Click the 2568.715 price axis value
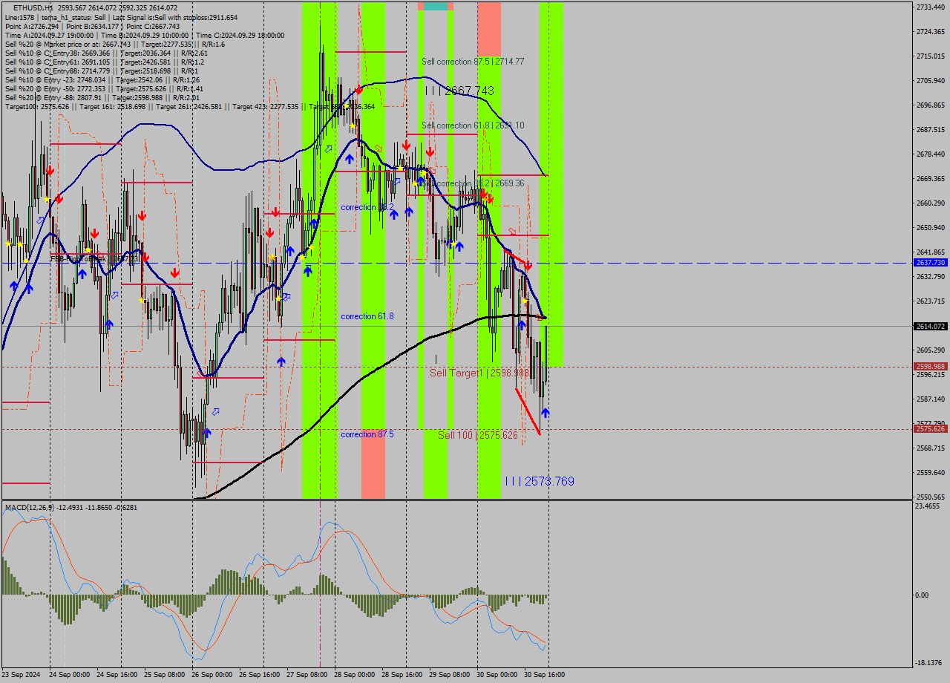Screen dimensions: 950x683 930,448
